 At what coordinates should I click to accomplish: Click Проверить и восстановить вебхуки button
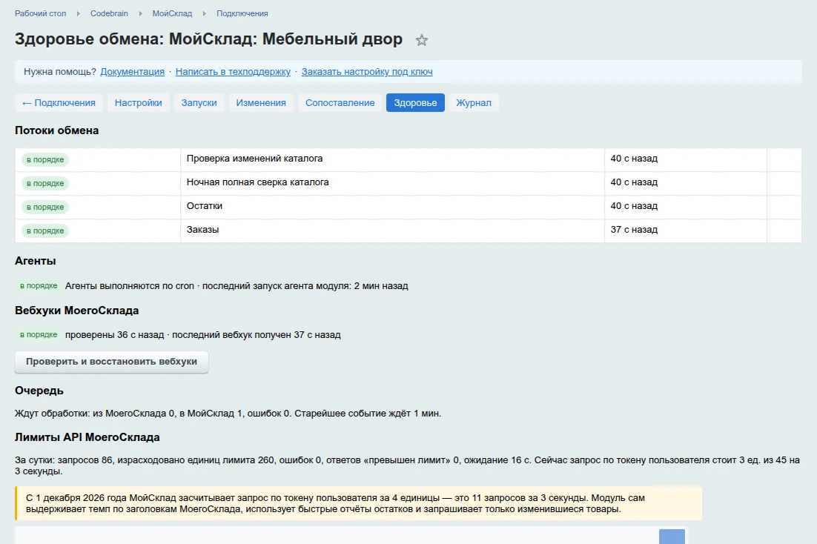(111, 362)
